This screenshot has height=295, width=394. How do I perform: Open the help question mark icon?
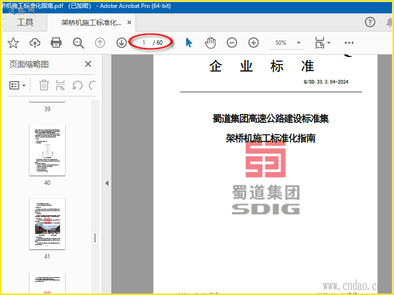point(370,22)
